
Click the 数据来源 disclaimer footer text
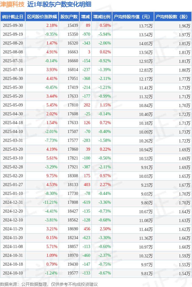point(49,284)
